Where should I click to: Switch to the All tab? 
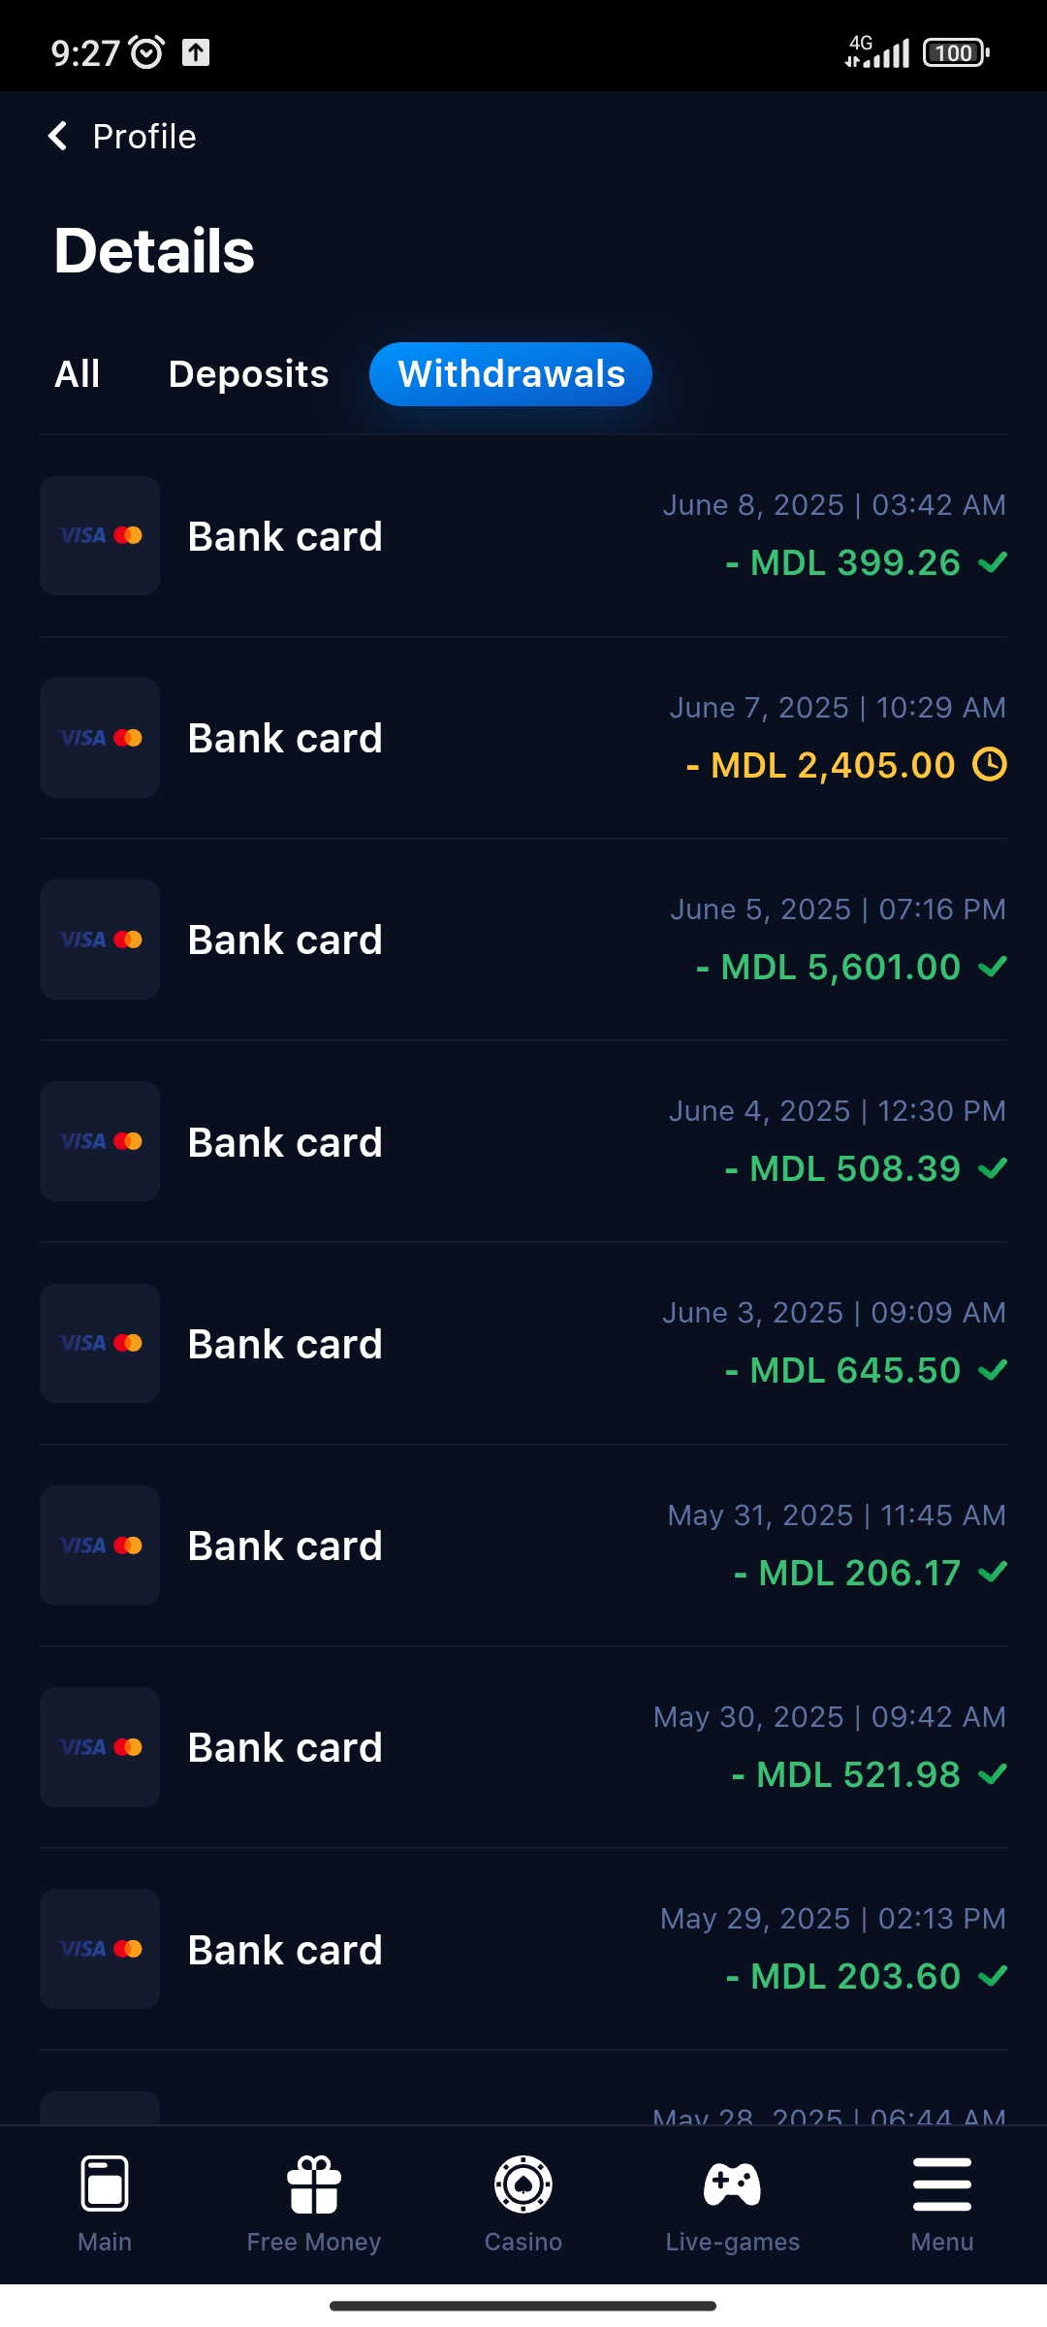(x=78, y=374)
